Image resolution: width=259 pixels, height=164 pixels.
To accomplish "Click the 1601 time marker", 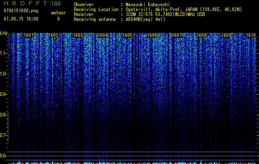I will [x=28, y=35].
